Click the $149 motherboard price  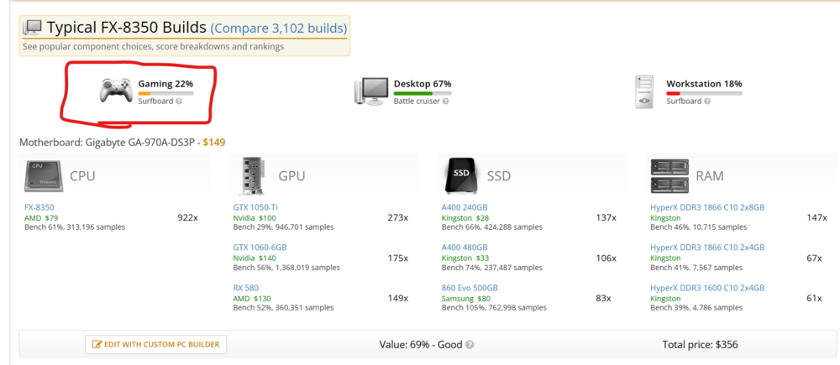(214, 143)
